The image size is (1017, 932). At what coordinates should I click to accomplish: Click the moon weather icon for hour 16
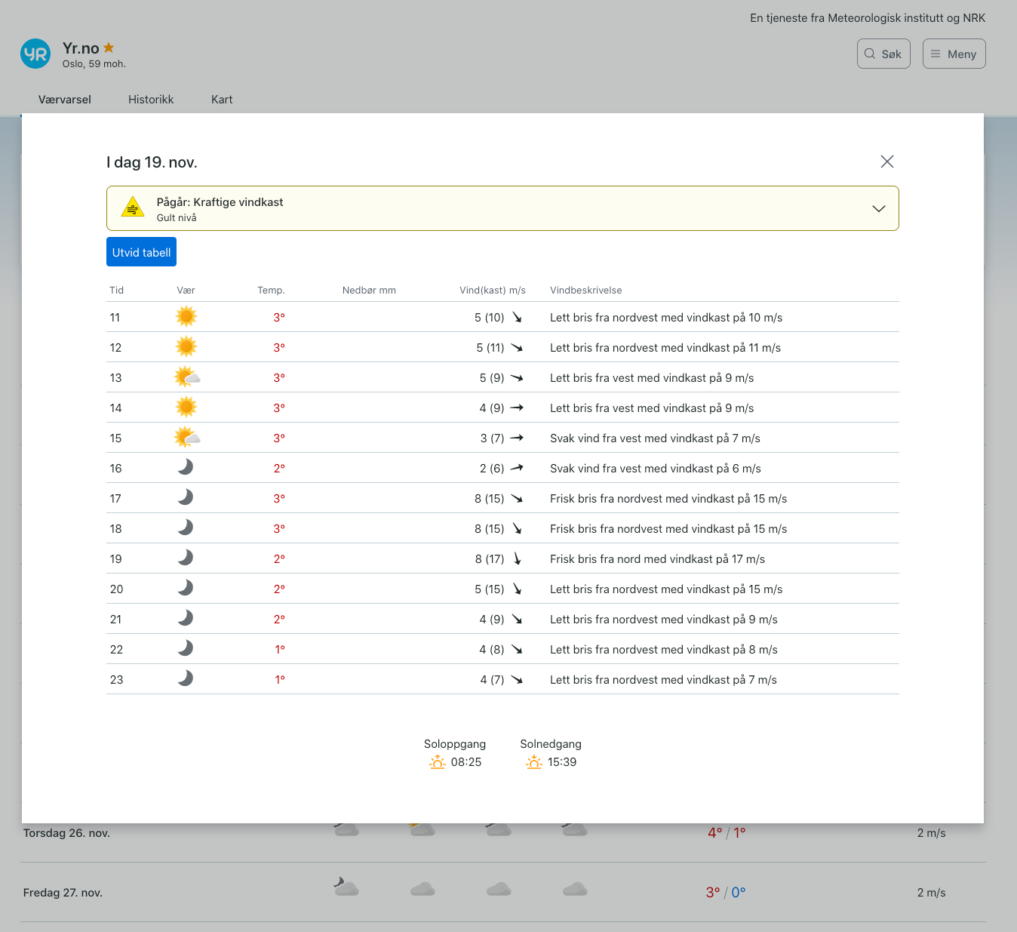coord(186,467)
